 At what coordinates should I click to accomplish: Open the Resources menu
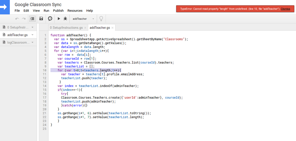(75, 11)
